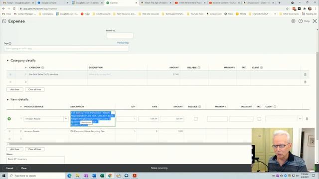Click the Tags help question icon
The height and width of the screenshot is (179, 319).
pos(10,43)
